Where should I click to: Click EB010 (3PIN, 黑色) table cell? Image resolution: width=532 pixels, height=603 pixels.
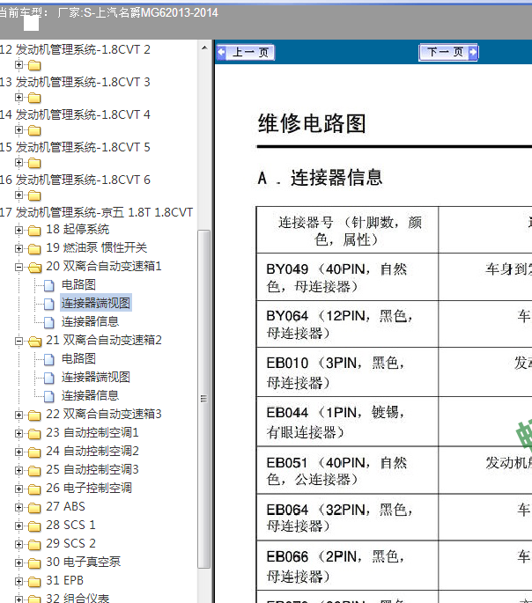coord(347,371)
